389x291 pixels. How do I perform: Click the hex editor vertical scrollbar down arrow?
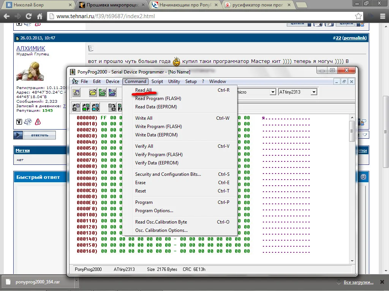pos(352,261)
